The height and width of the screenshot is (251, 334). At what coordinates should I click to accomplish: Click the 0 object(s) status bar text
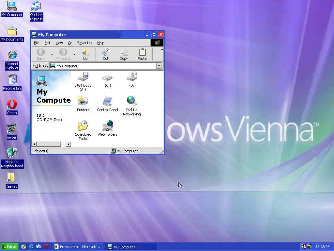40,151
